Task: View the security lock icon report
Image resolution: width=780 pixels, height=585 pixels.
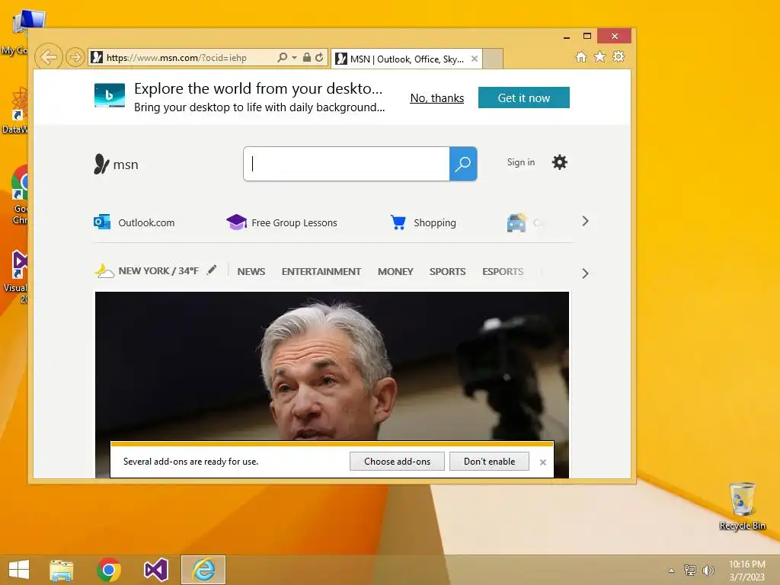Action: coord(307,58)
